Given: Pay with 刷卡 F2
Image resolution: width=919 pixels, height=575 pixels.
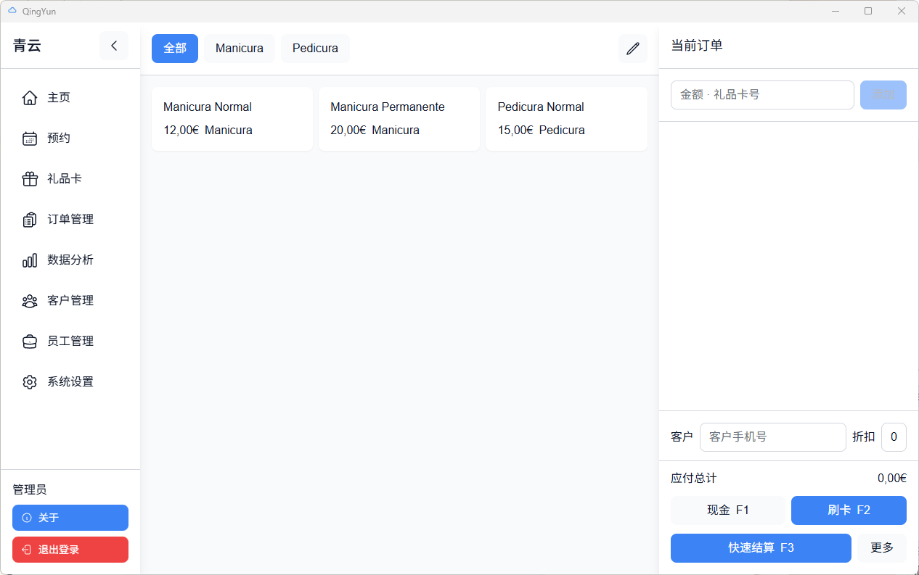Looking at the screenshot, I should tap(849, 510).
